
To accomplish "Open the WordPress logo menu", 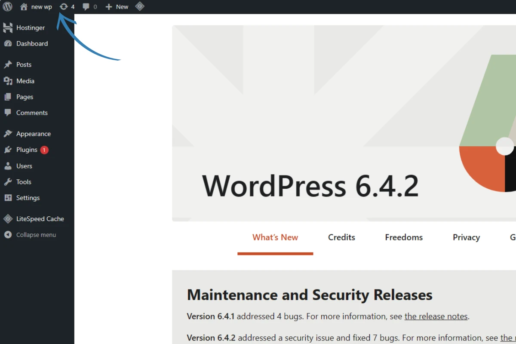I will (x=8, y=6).
